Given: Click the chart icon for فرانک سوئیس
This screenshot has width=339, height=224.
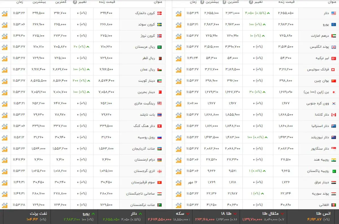Looking at the screenshot, I should 179,70.
